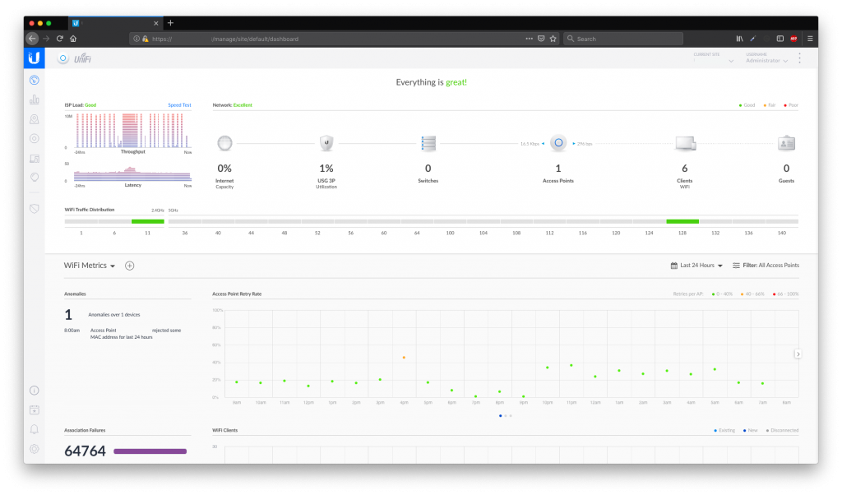Advance the retry rate chart with right arrow
The width and height of the screenshot is (842, 495).
[x=798, y=354]
